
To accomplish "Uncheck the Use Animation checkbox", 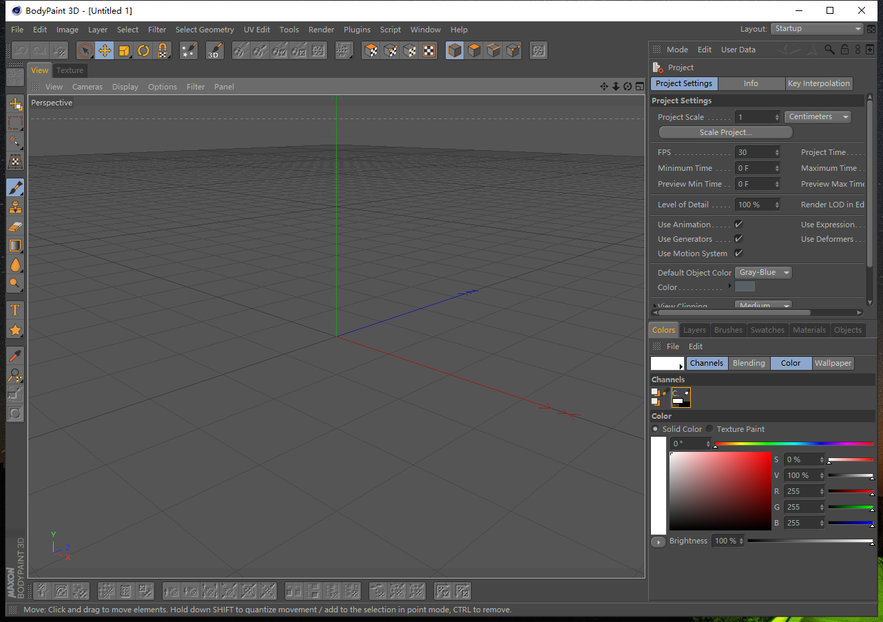I will click(x=738, y=225).
